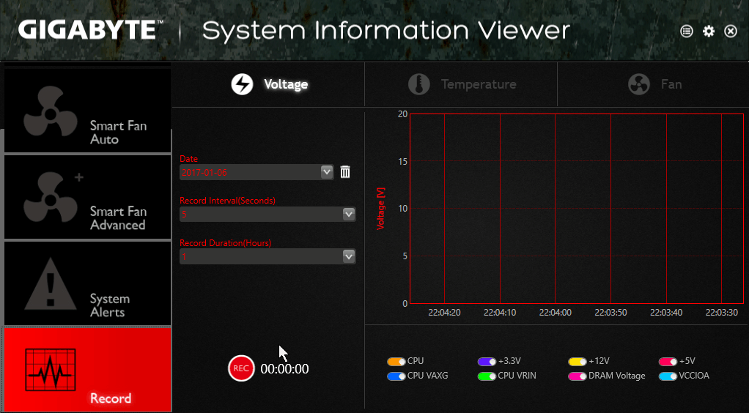Image resolution: width=749 pixels, height=413 pixels.
Task: Click the DRAM Voltage legend label
Action: coord(616,376)
